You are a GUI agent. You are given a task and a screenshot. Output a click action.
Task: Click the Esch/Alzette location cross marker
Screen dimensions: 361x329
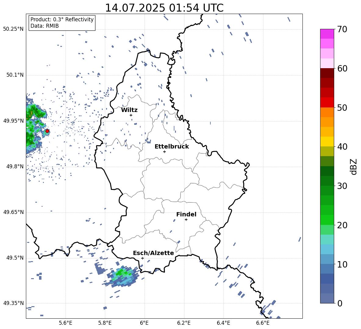(x=142, y=258)
